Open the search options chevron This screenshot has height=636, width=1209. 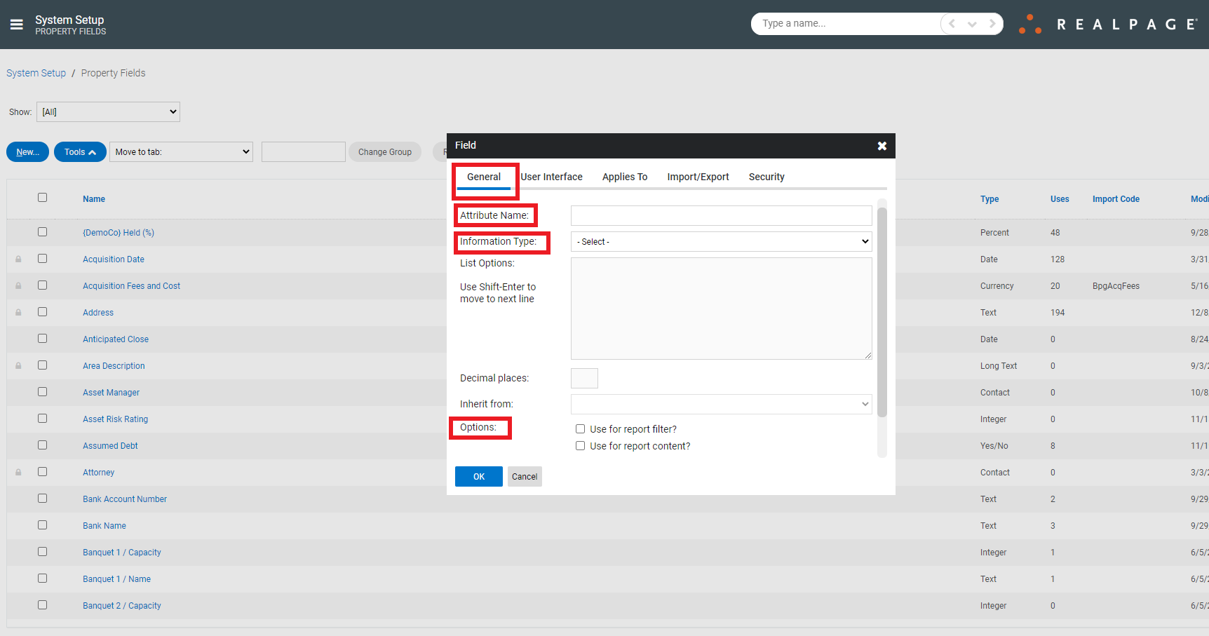pyautogui.click(x=972, y=23)
